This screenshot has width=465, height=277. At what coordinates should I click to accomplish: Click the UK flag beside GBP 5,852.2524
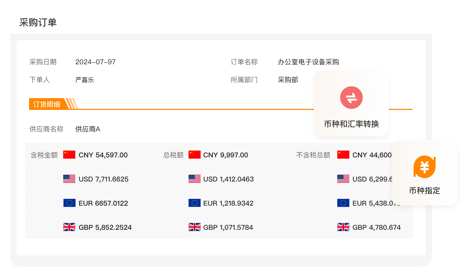click(x=69, y=227)
